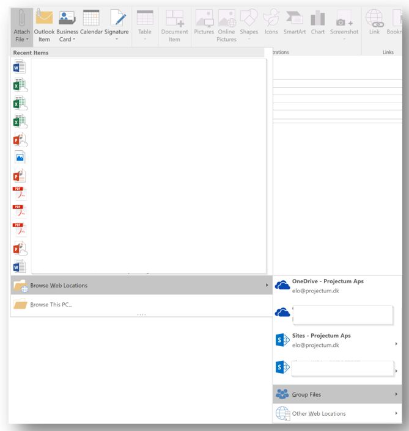This screenshot has height=431, width=409.
Task: Click the Attach File paperclip button
Action: click(22, 26)
